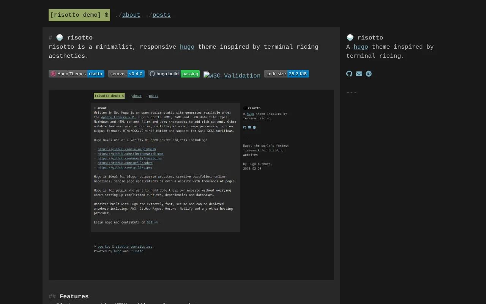Screen dimensions: 486x304
Task: Click the [risotto demo] $ site logo
Action: pyautogui.click(x=79, y=15)
